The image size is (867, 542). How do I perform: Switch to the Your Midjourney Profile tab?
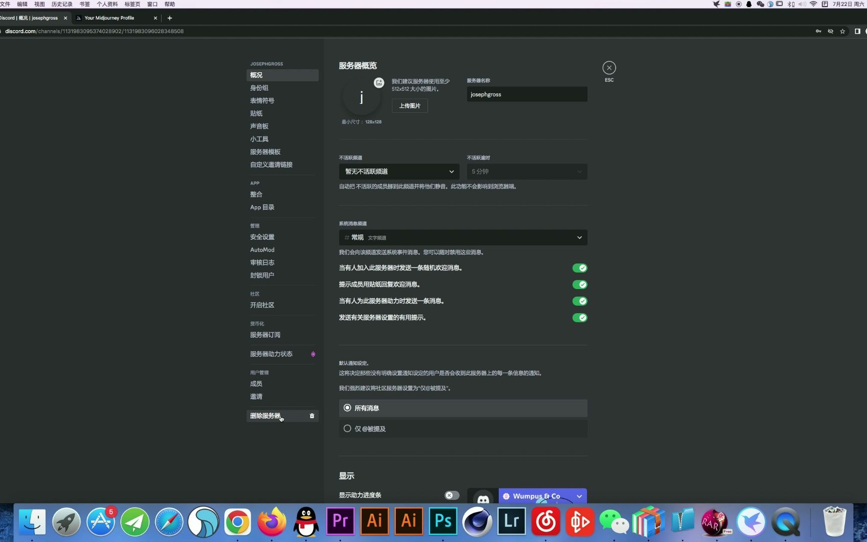(x=109, y=18)
